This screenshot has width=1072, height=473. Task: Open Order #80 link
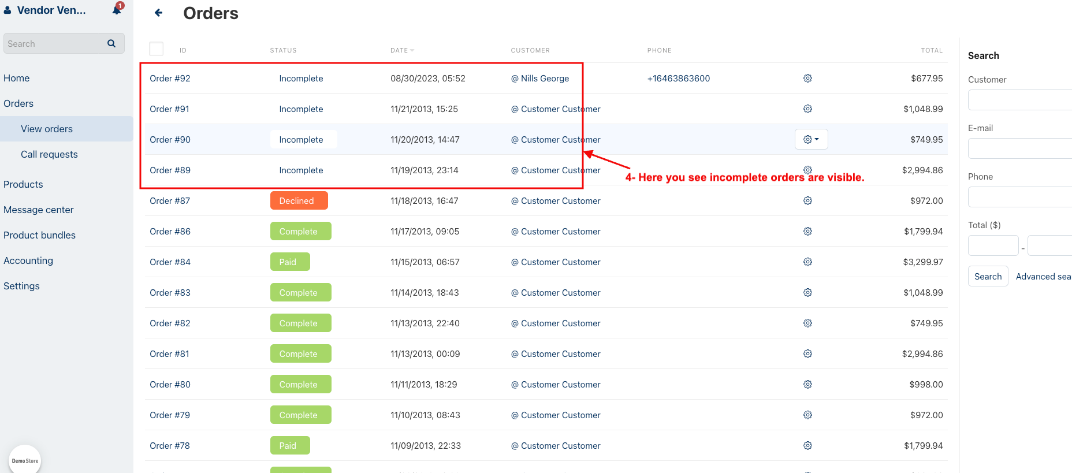tap(170, 385)
